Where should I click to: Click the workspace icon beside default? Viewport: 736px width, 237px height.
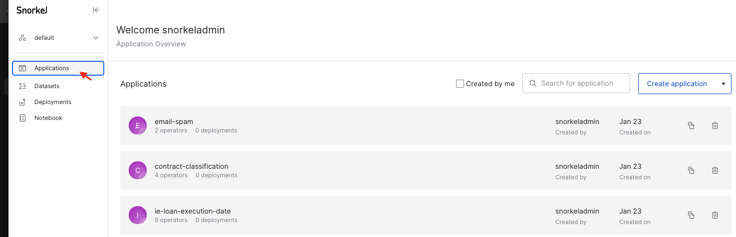(22, 38)
